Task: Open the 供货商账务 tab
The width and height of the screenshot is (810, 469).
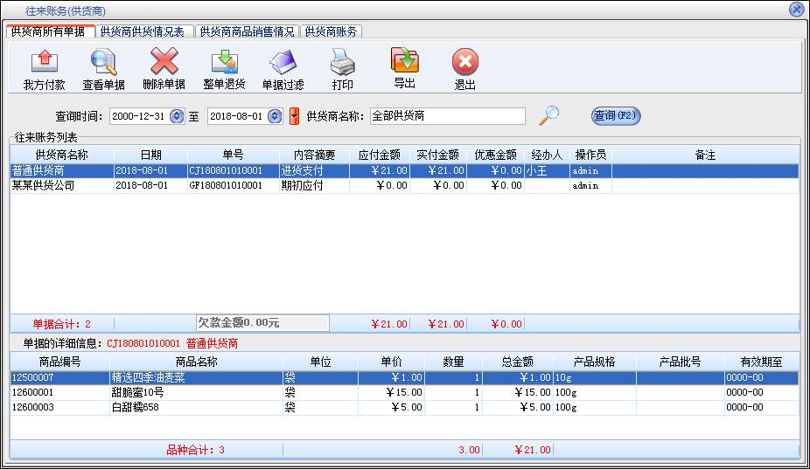Action: point(331,31)
